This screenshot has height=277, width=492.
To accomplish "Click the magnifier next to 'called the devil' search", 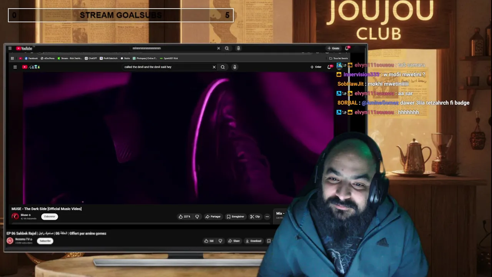I will point(223,67).
